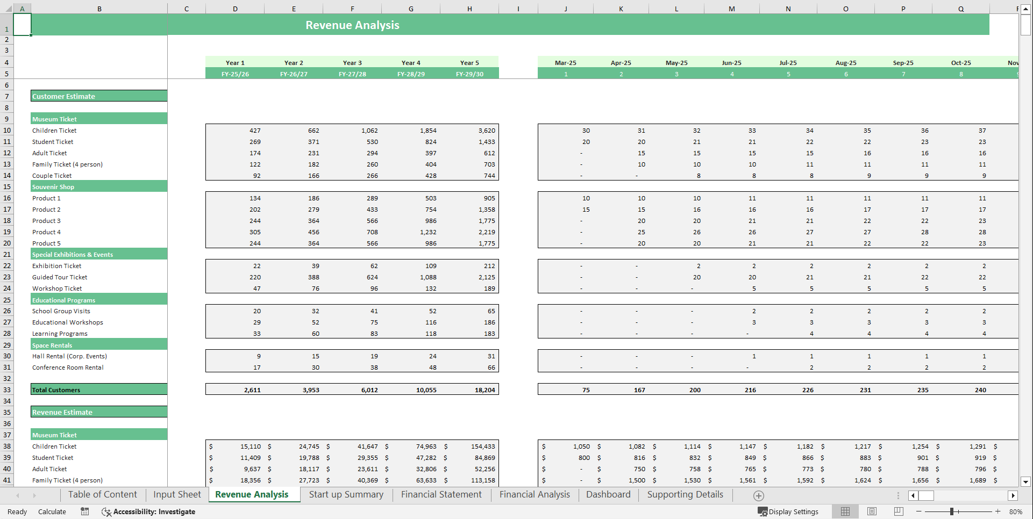This screenshot has height=519, width=1033.
Task: Record a macro from the status bar icon
Action: coord(84,511)
